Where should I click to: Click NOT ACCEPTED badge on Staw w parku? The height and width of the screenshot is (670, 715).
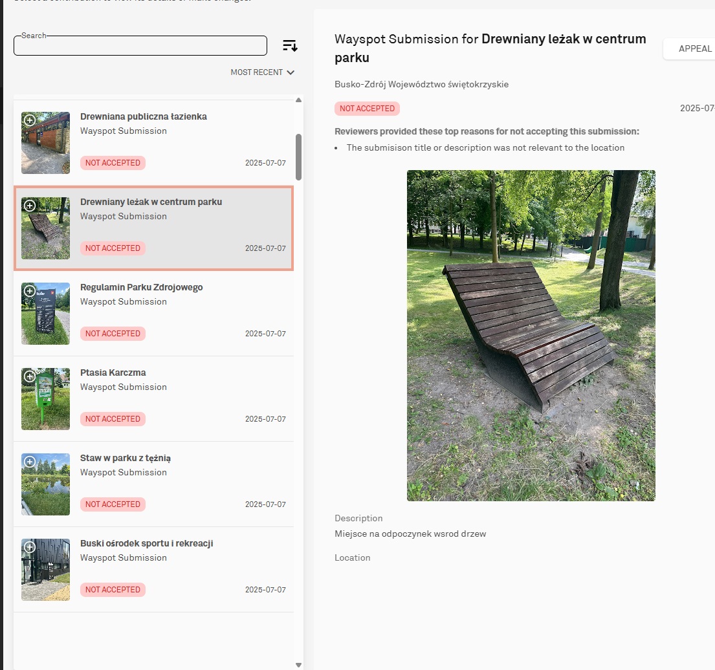click(x=113, y=504)
